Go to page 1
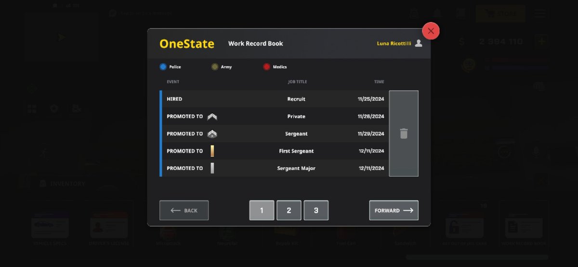This screenshot has width=578, height=267. coord(262,210)
